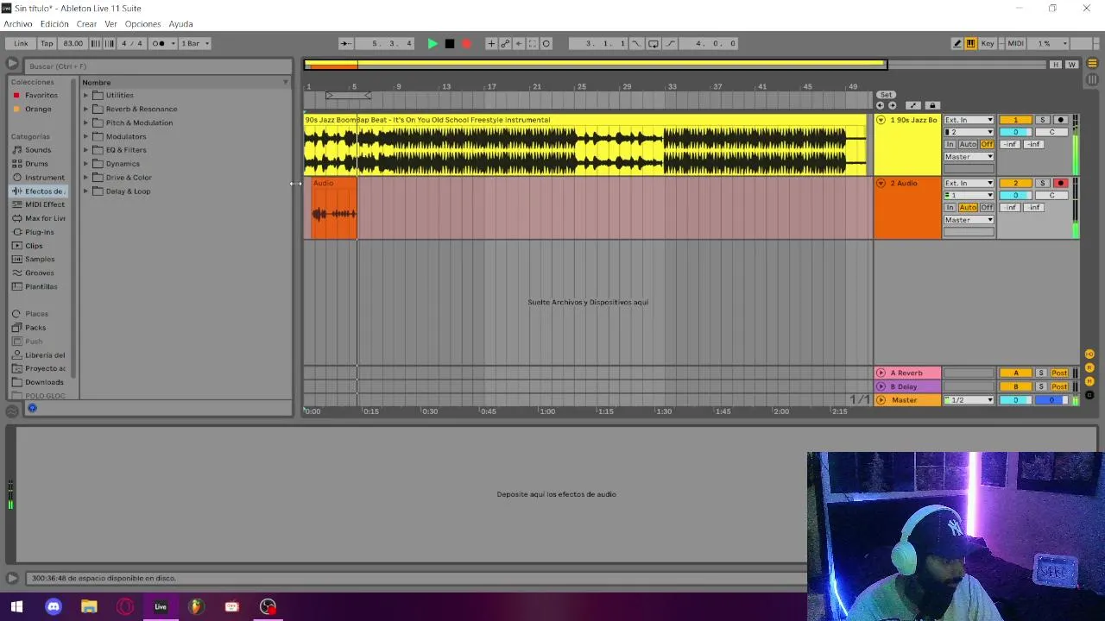Screen dimensions: 1105x621
Task: Toggle Automation Arm button
Action: (x=505, y=43)
